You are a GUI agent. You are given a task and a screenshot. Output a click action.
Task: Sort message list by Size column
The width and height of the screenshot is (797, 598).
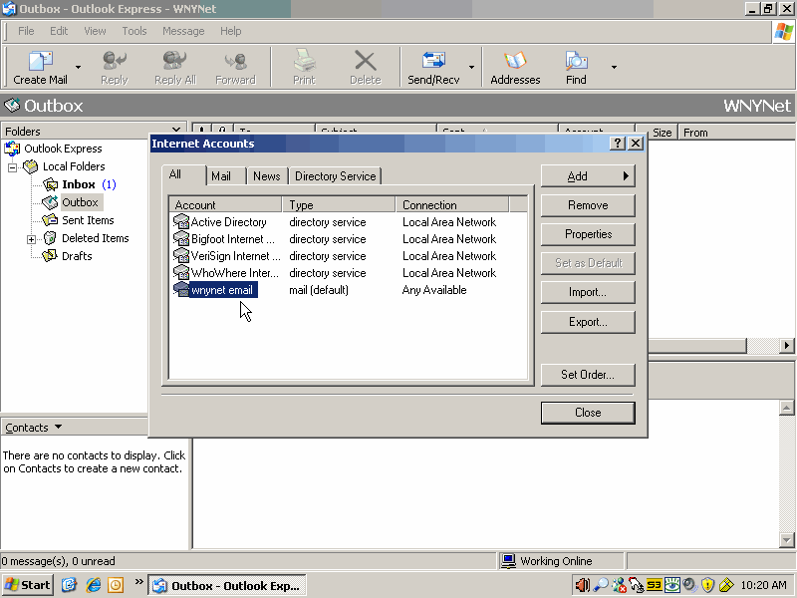[662, 133]
